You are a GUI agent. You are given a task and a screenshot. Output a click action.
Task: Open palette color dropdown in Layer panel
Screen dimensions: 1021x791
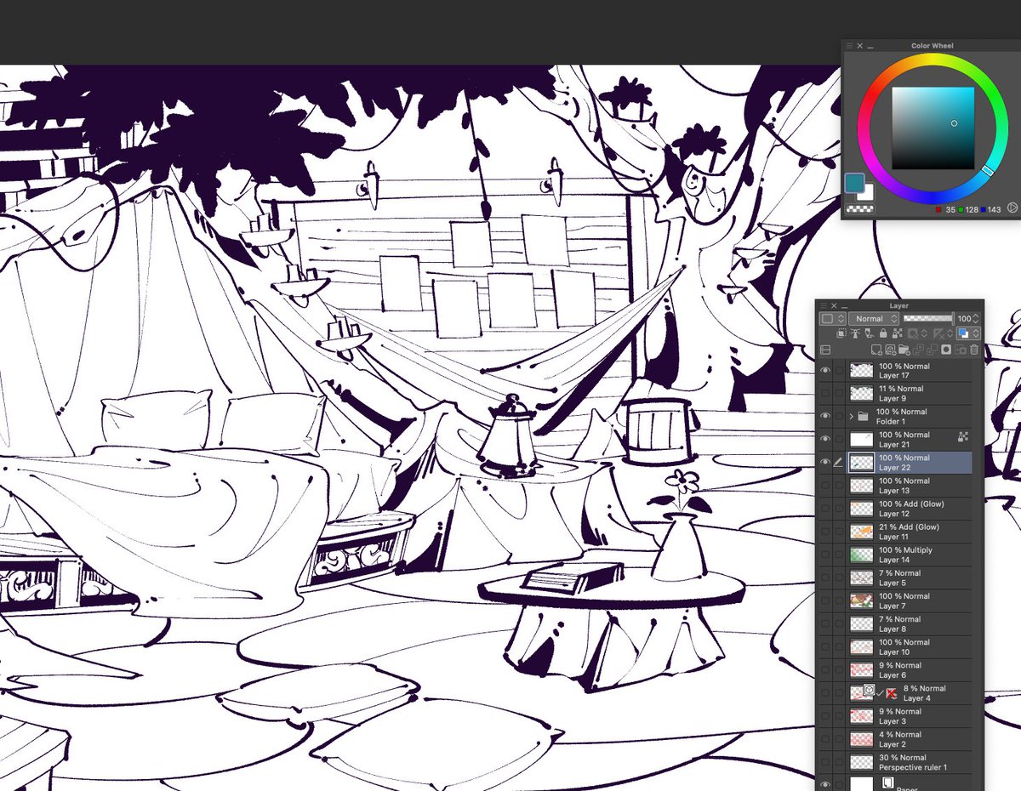coord(833,319)
